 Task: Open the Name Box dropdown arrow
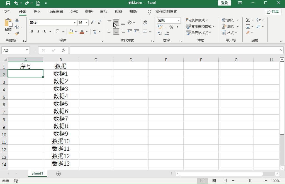[x=27, y=50]
